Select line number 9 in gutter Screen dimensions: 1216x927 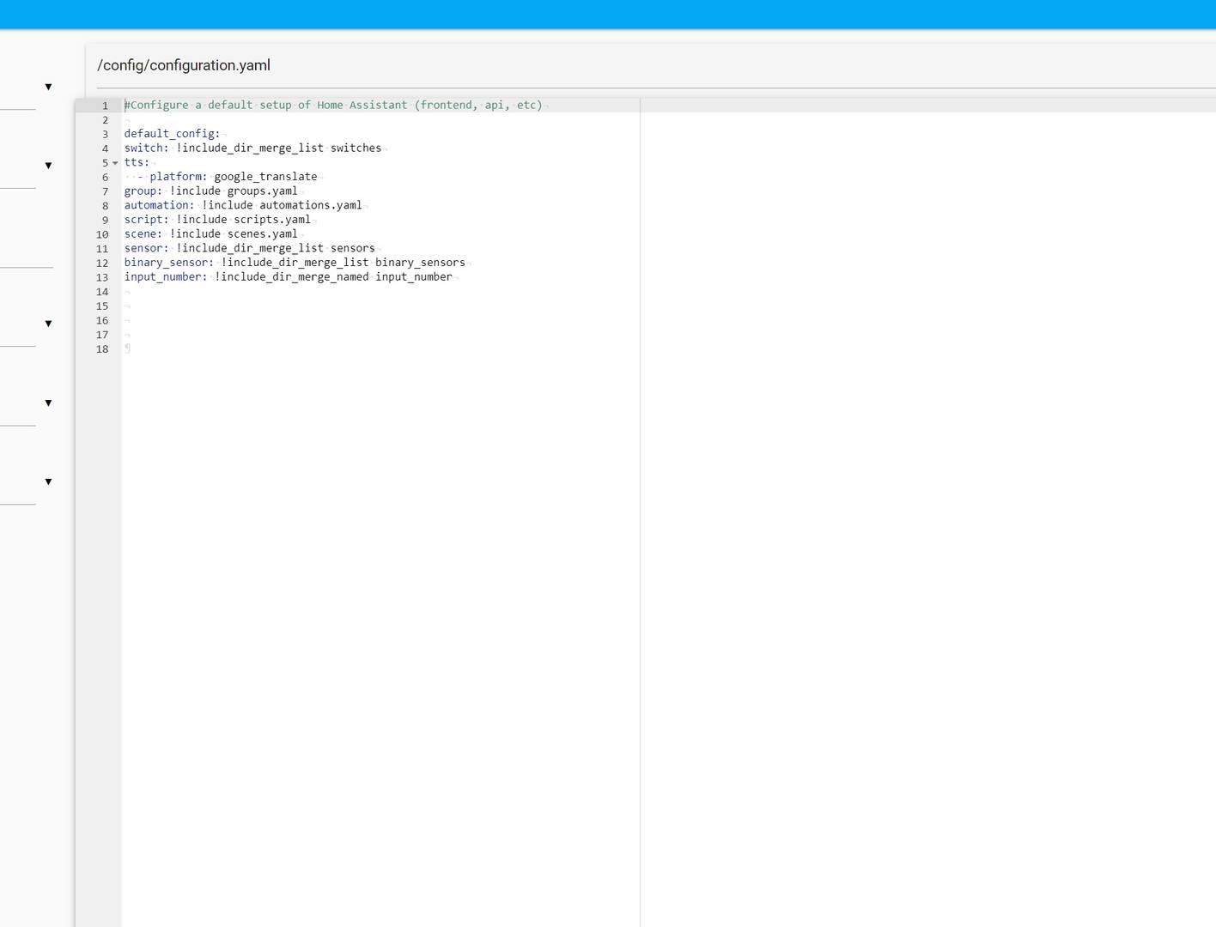[x=106, y=220]
